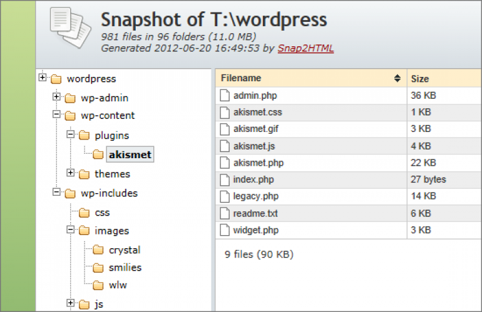Click the widget.php filename
The width and height of the screenshot is (482, 312).
tap(256, 230)
